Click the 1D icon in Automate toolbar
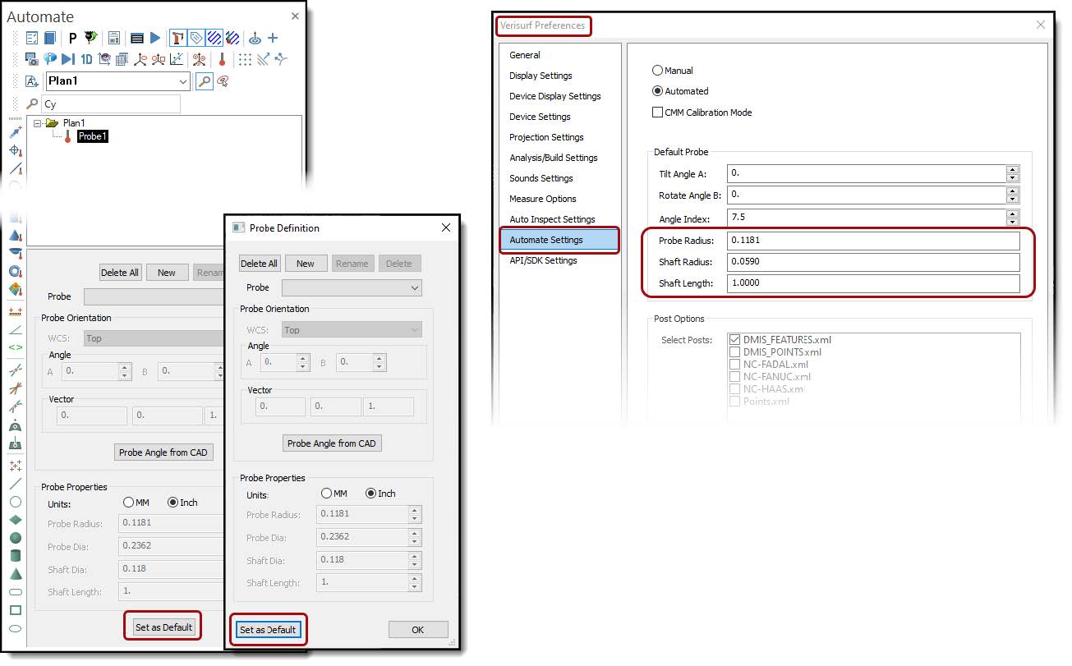 pyautogui.click(x=86, y=59)
